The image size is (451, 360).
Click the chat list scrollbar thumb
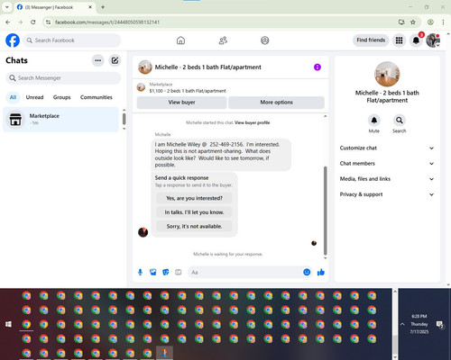coord(124,119)
